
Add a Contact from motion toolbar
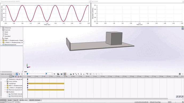pyautogui.click(x=81, y=74)
